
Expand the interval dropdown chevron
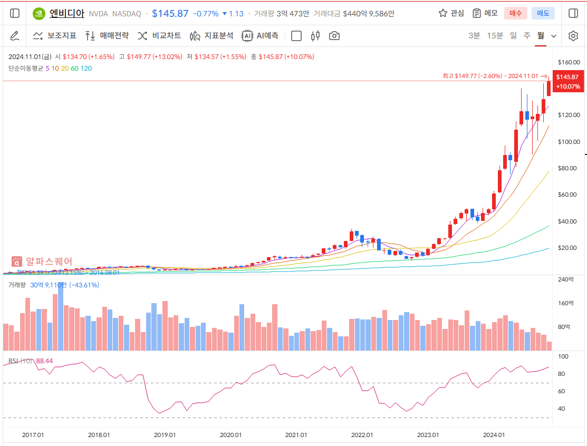(x=554, y=36)
